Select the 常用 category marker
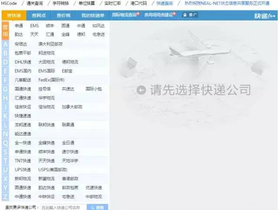The image size is (278, 210). coord(5,30)
